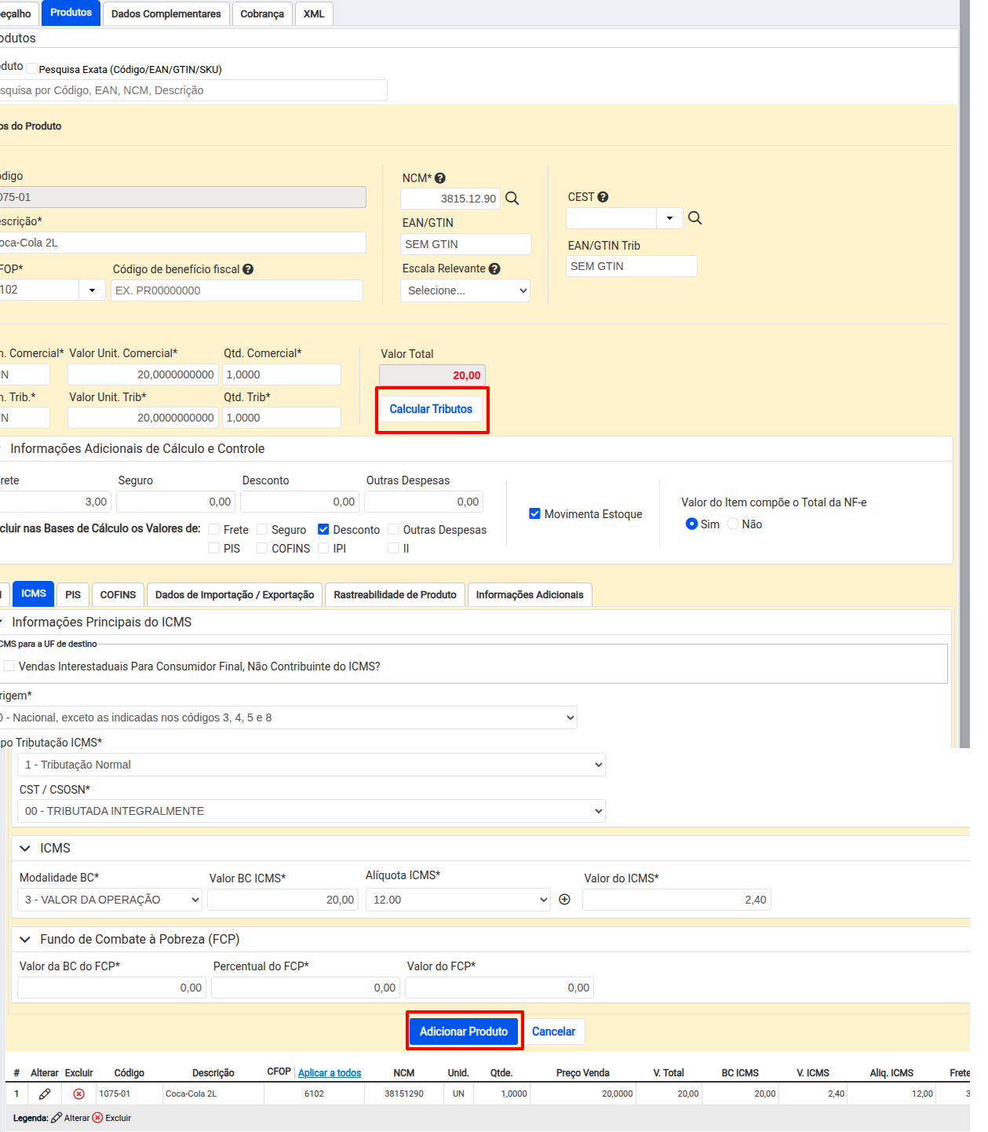
Task: Uncheck the Desconto checkbox
Action: (323, 530)
